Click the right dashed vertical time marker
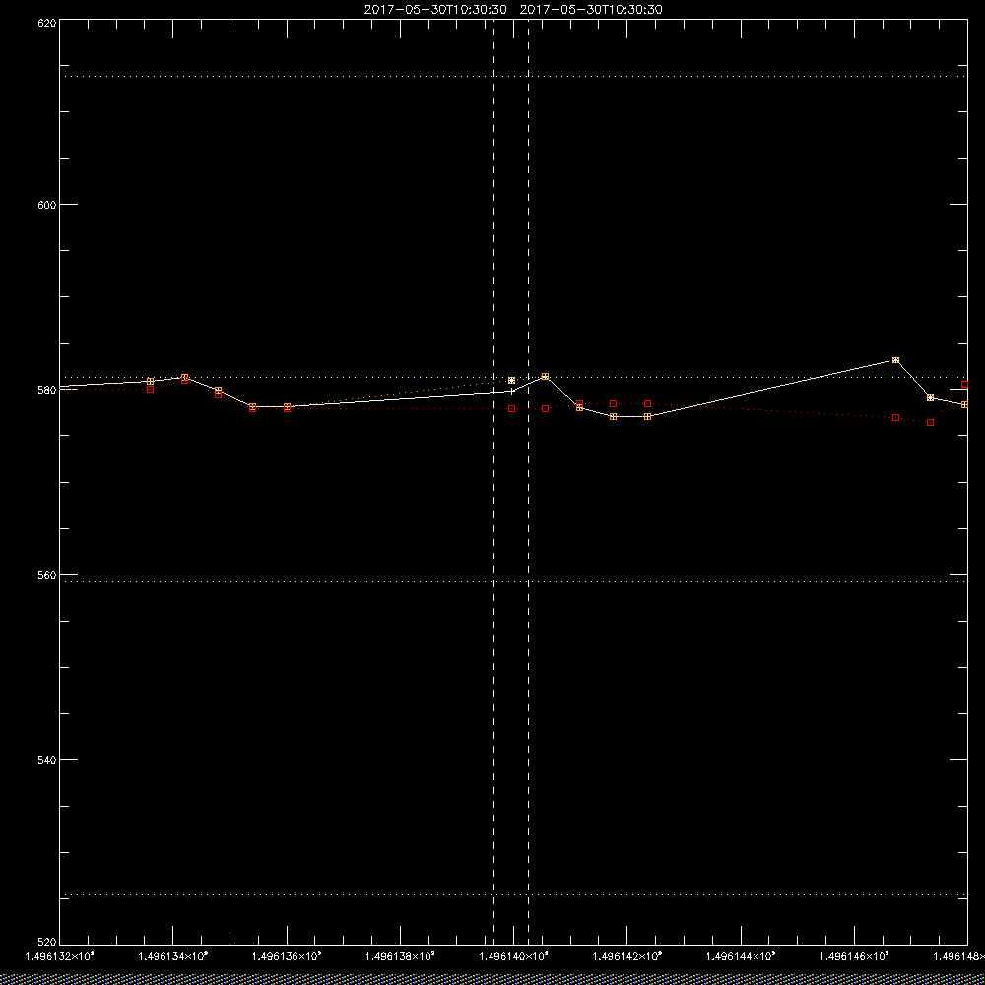 click(528, 481)
